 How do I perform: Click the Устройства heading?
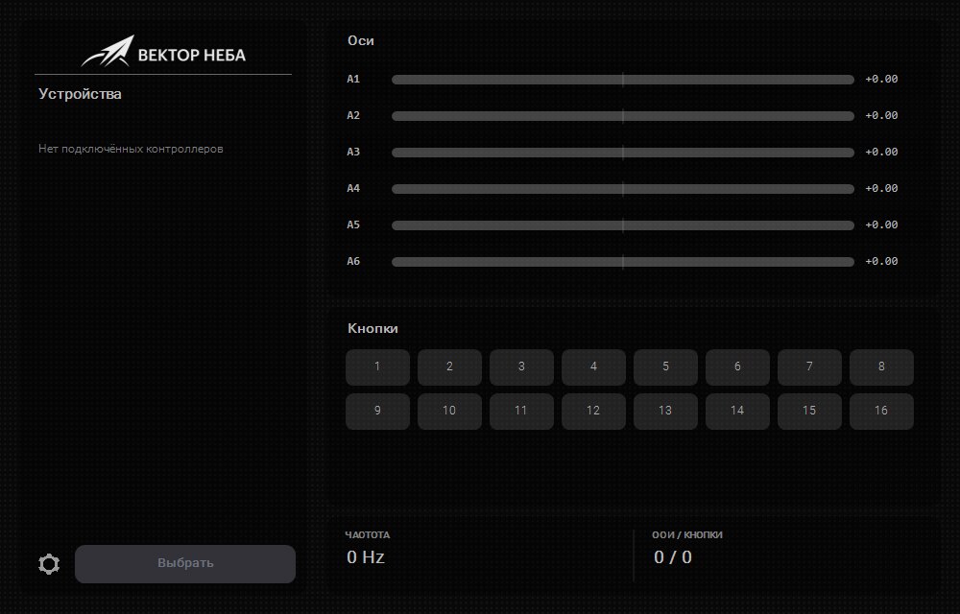coord(80,94)
